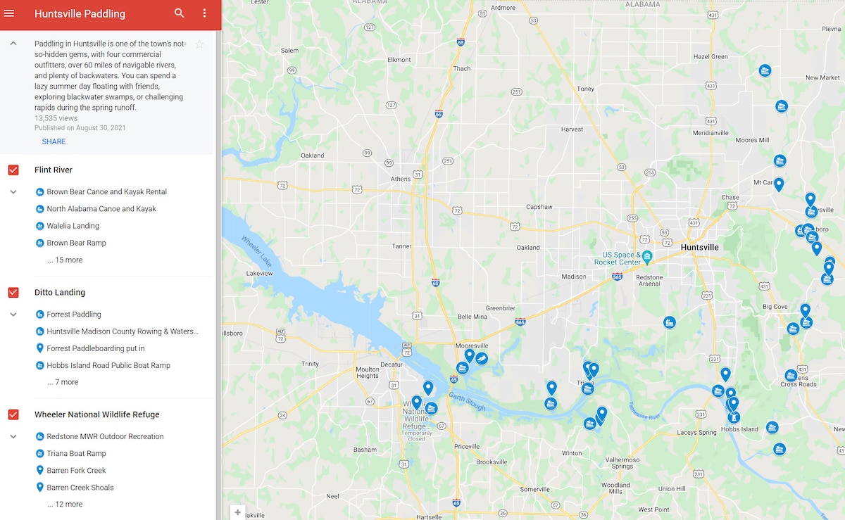Image resolution: width=845 pixels, height=520 pixels.
Task: Star this Huntsville Paddling map
Action: (199, 44)
